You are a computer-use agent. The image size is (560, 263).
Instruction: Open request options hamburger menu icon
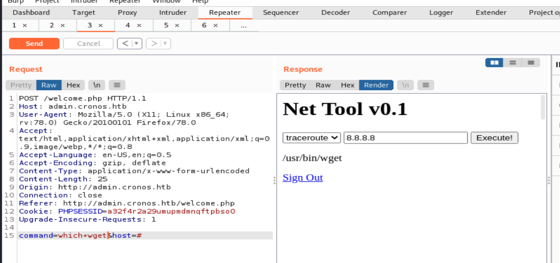click(x=117, y=85)
